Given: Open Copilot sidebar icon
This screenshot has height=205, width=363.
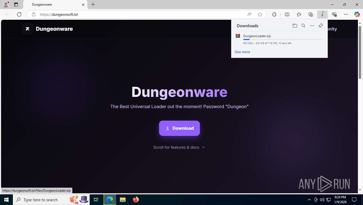Looking at the screenshot, I should coord(357,14).
